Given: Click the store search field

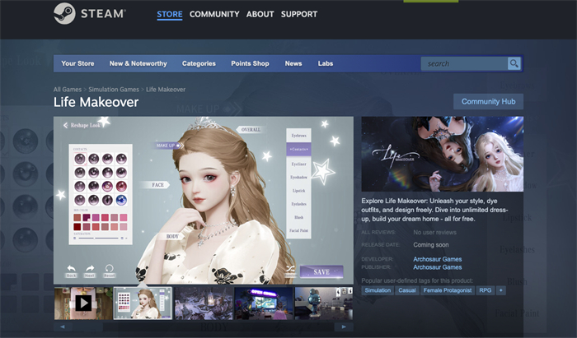Looking at the screenshot, I should (464, 63).
